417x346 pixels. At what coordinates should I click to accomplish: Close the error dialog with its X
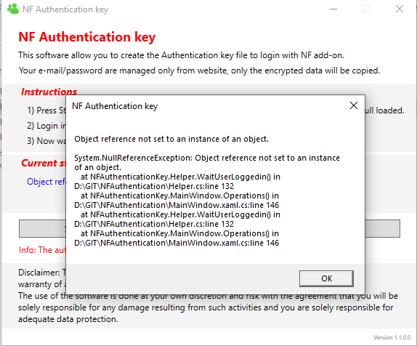(354, 105)
